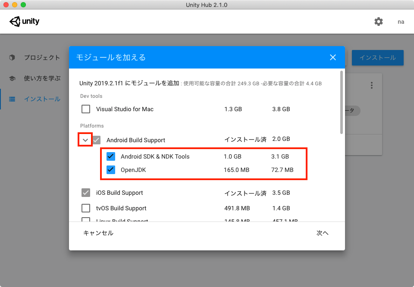This screenshot has width=414, height=287.
Task: Click the 'iOS Build Support' label
Action: (119, 193)
